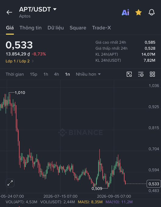Open the Trade-X tab

click(101, 28)
